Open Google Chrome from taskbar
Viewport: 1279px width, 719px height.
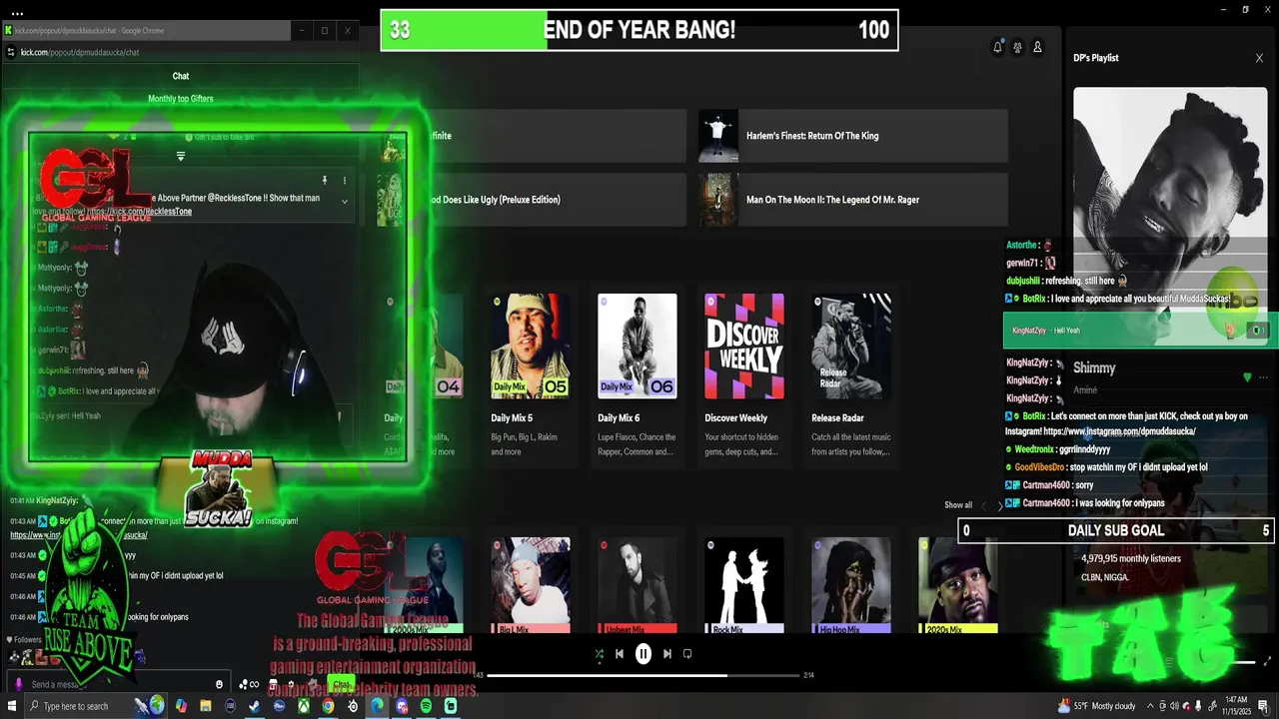(x=328, y=706)
